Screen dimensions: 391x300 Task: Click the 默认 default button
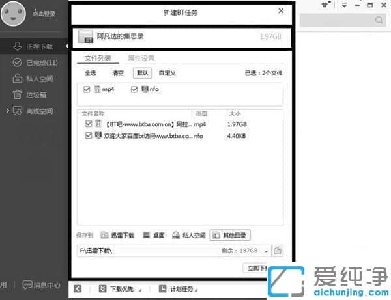(x=142, y=73)
